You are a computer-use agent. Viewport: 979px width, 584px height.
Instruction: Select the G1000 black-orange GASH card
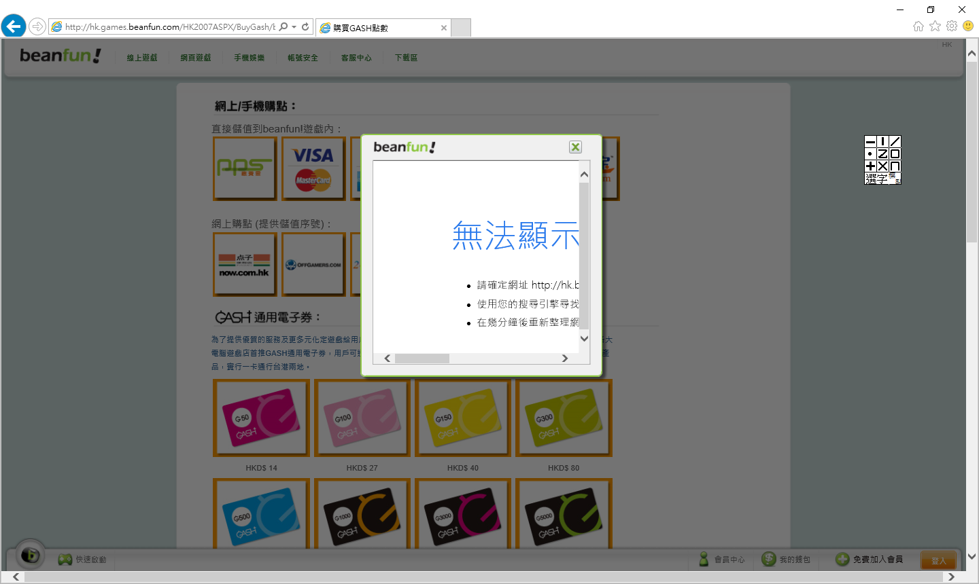(x=362, y=513)
